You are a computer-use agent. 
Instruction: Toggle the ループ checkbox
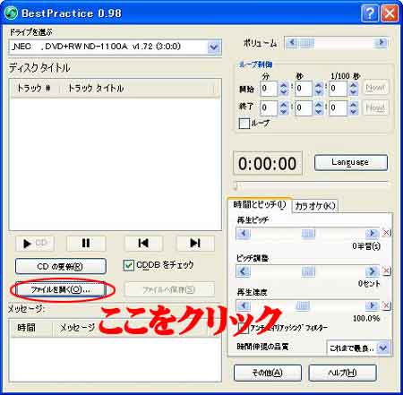(x=244, y=124)
